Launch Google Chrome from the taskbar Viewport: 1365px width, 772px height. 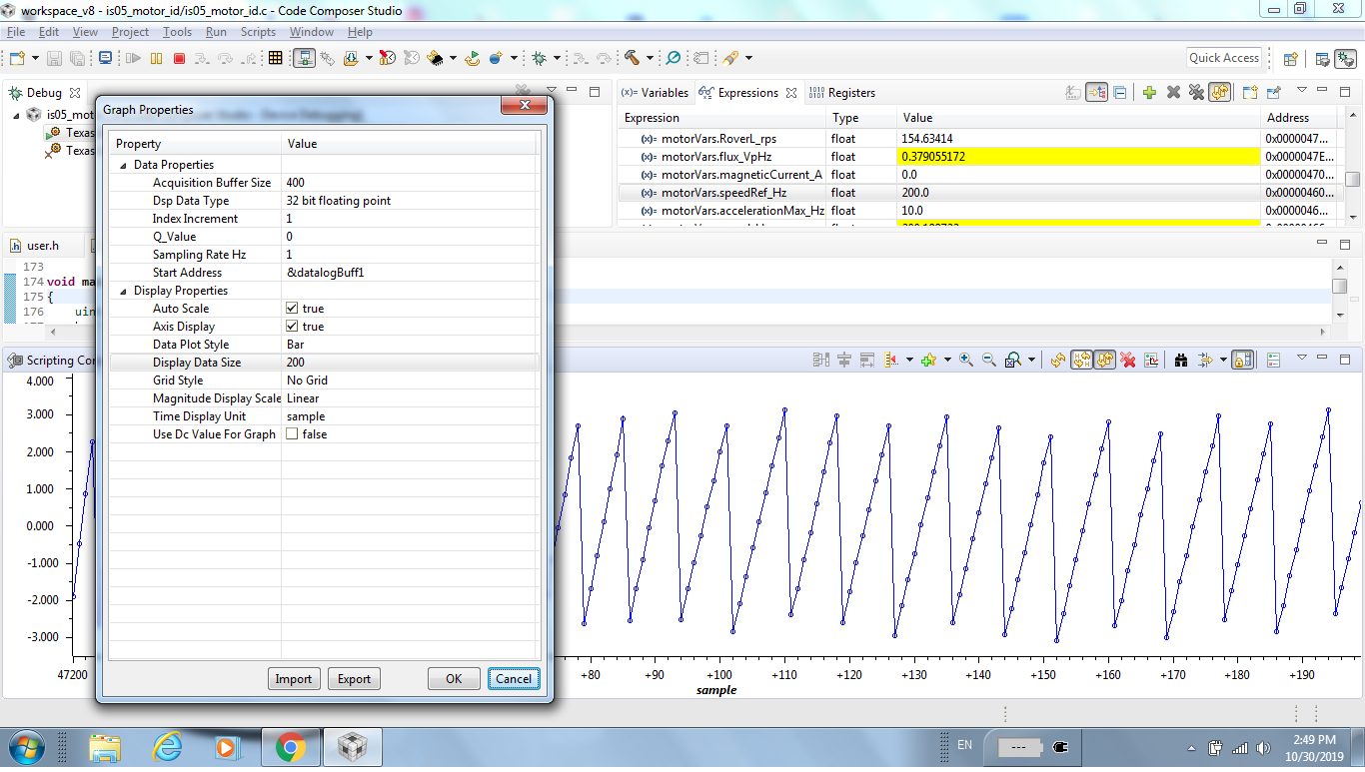point(289,746)
